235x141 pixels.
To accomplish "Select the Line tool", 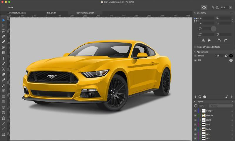I will [x=4, y=124].
